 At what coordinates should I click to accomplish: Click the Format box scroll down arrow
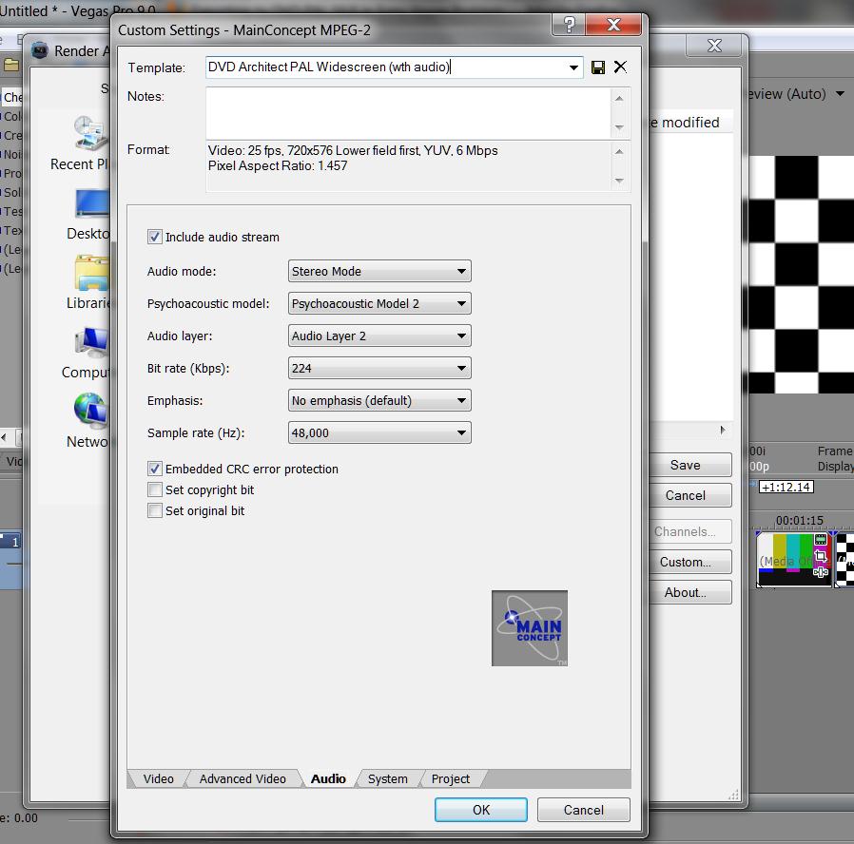619,181
